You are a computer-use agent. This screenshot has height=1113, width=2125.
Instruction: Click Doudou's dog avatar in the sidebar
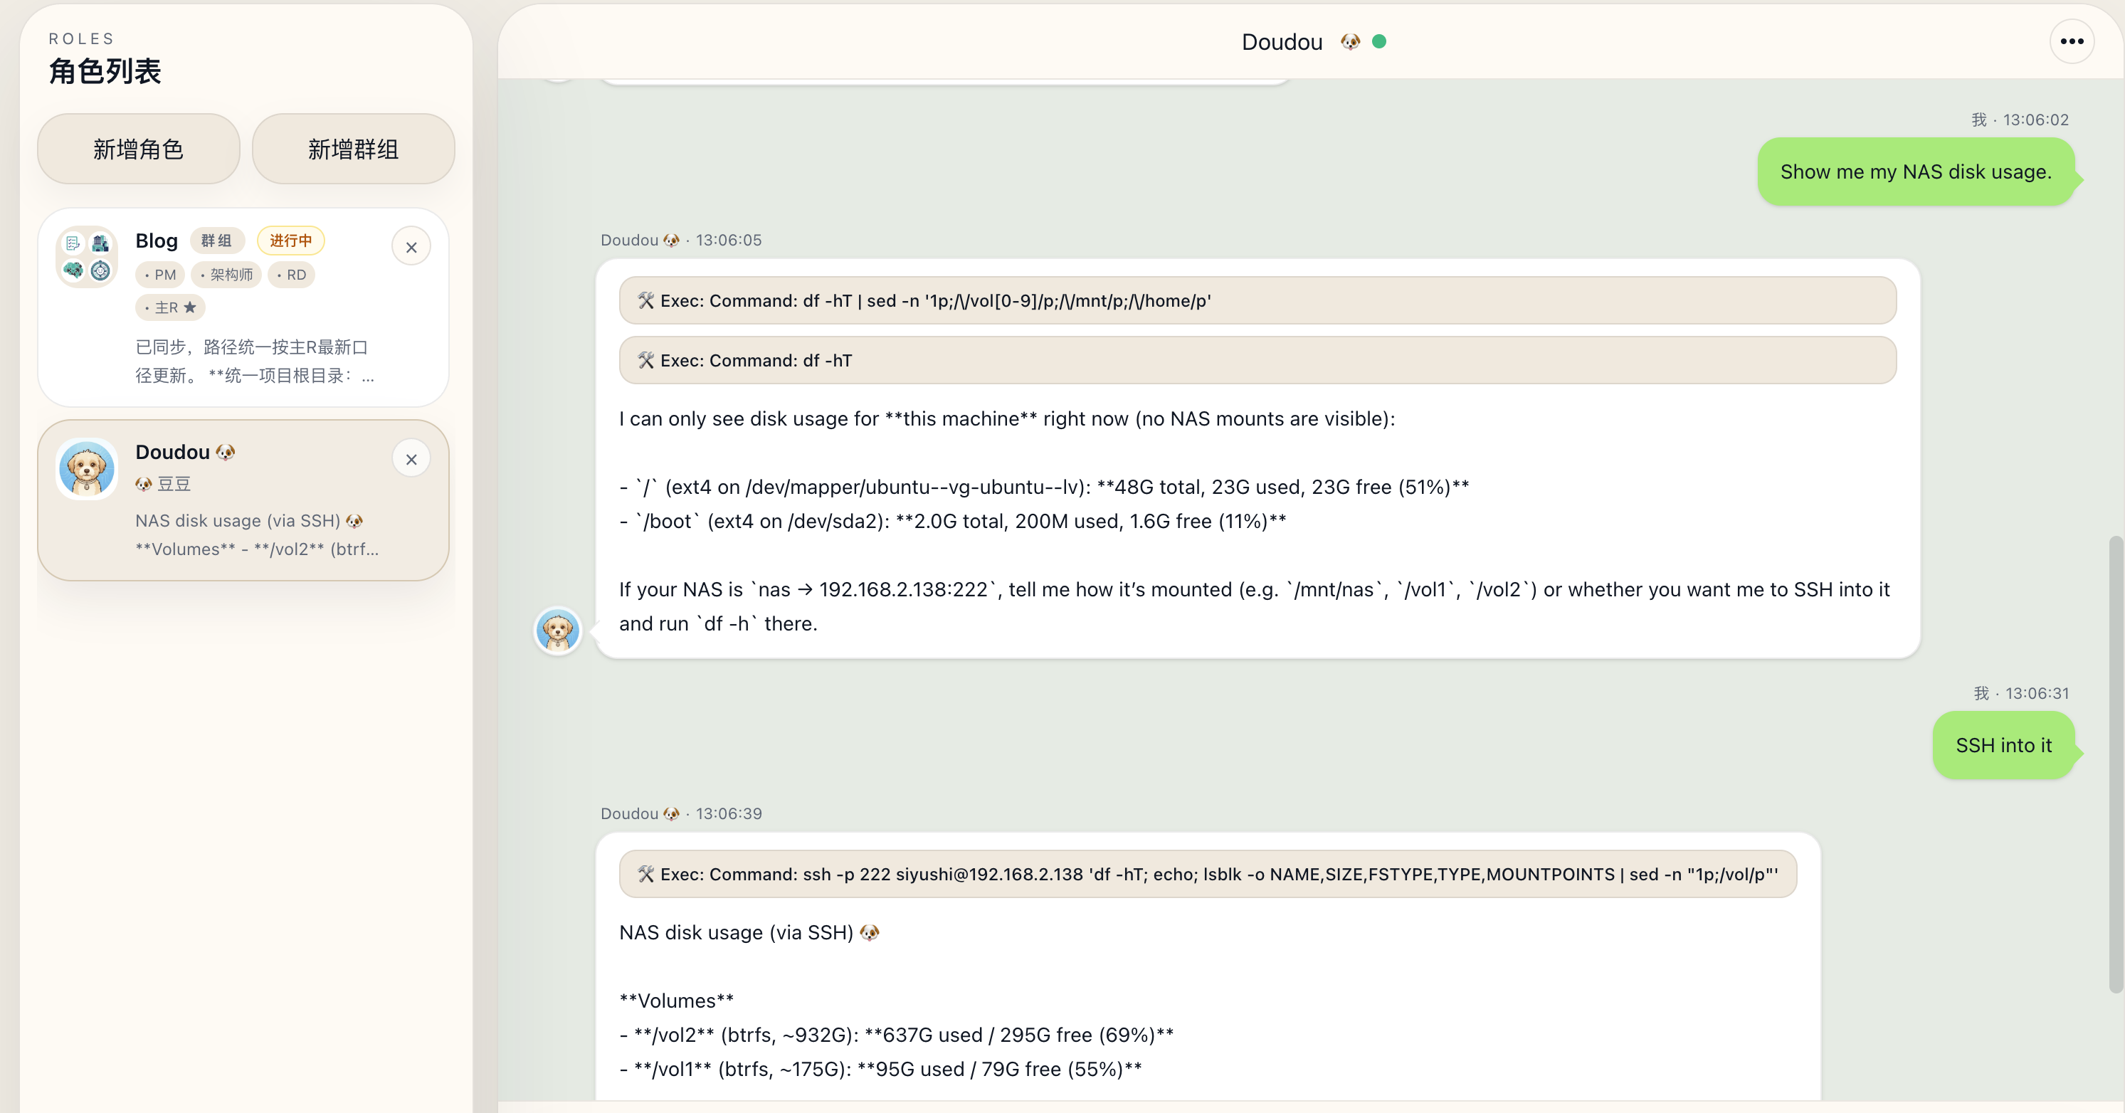pos(87,469)
